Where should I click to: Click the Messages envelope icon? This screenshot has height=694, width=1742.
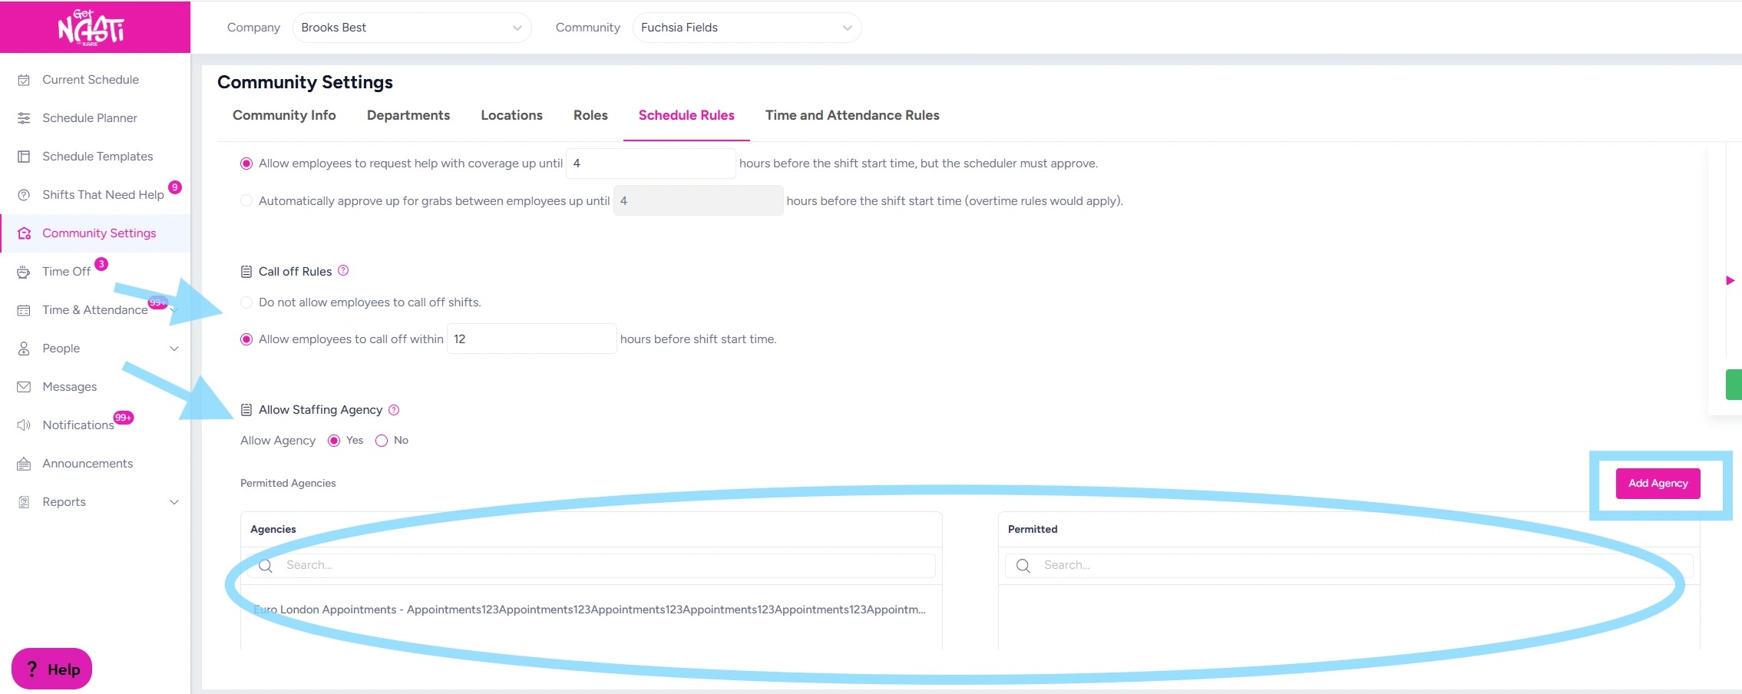tap(24, 387)
